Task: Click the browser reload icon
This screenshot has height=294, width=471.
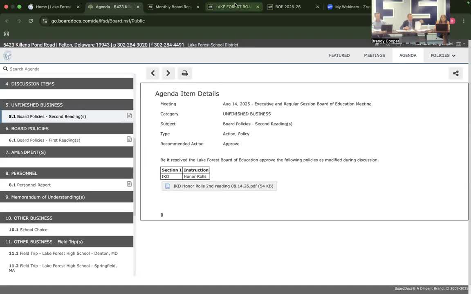Action: [x=31, y=21]
